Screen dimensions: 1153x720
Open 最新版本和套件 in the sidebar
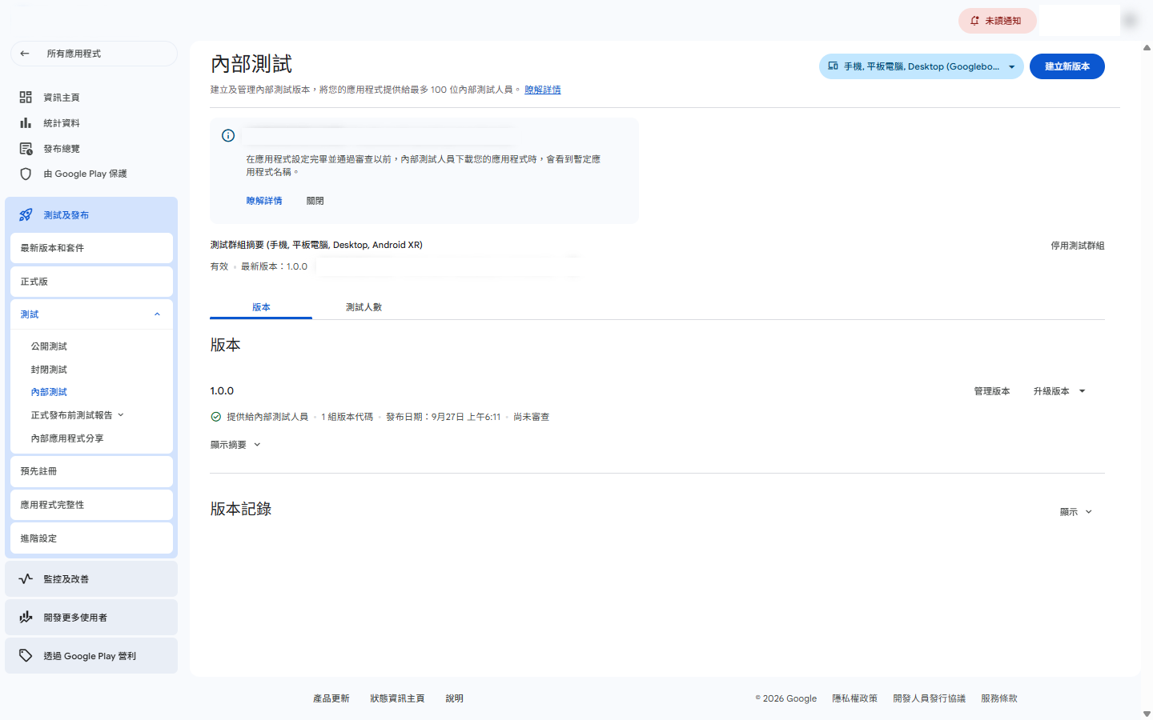tap(91, 248)
